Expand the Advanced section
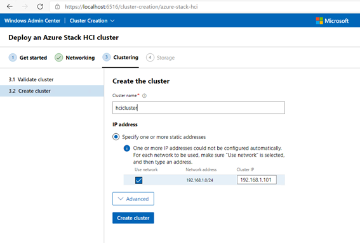 coord(133,199)
